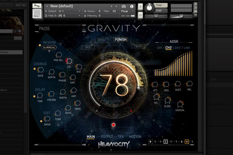
Task: Click the triangle below SURREAL
Action: click(x=49, y=51)
